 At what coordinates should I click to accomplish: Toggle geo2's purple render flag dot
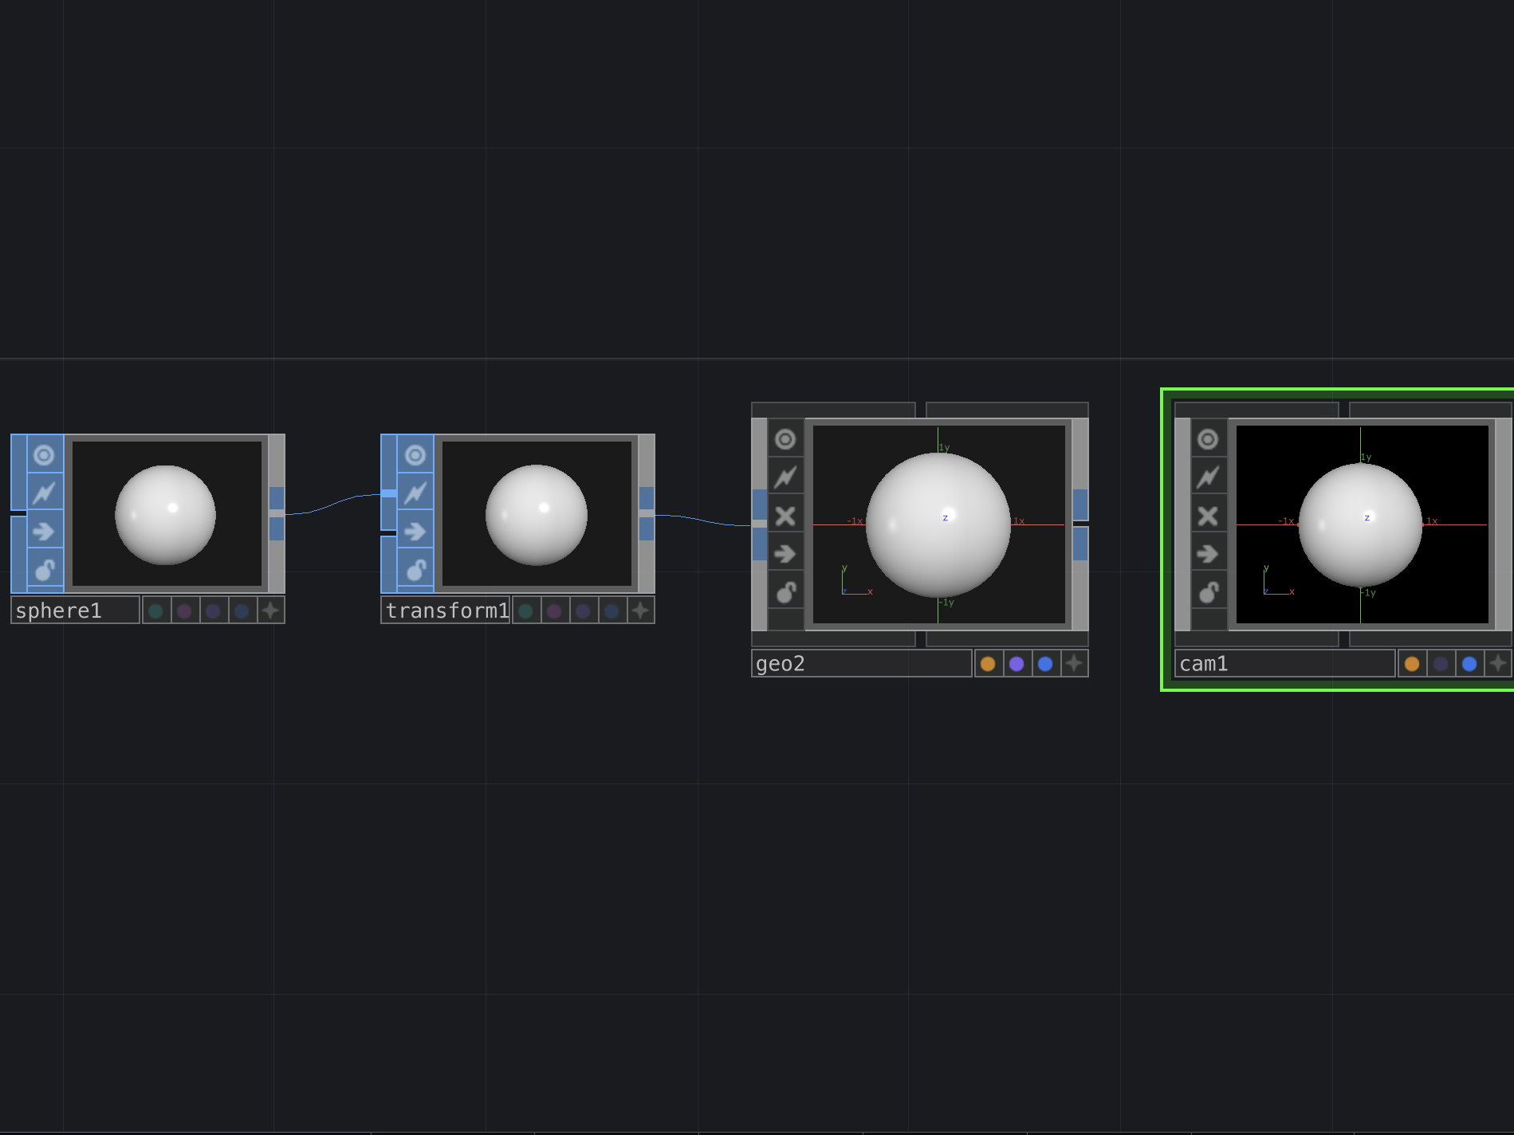coord(1017,662)
